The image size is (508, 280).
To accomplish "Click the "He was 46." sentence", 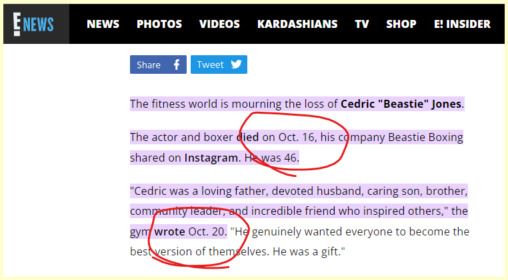I will pos(271,158).
